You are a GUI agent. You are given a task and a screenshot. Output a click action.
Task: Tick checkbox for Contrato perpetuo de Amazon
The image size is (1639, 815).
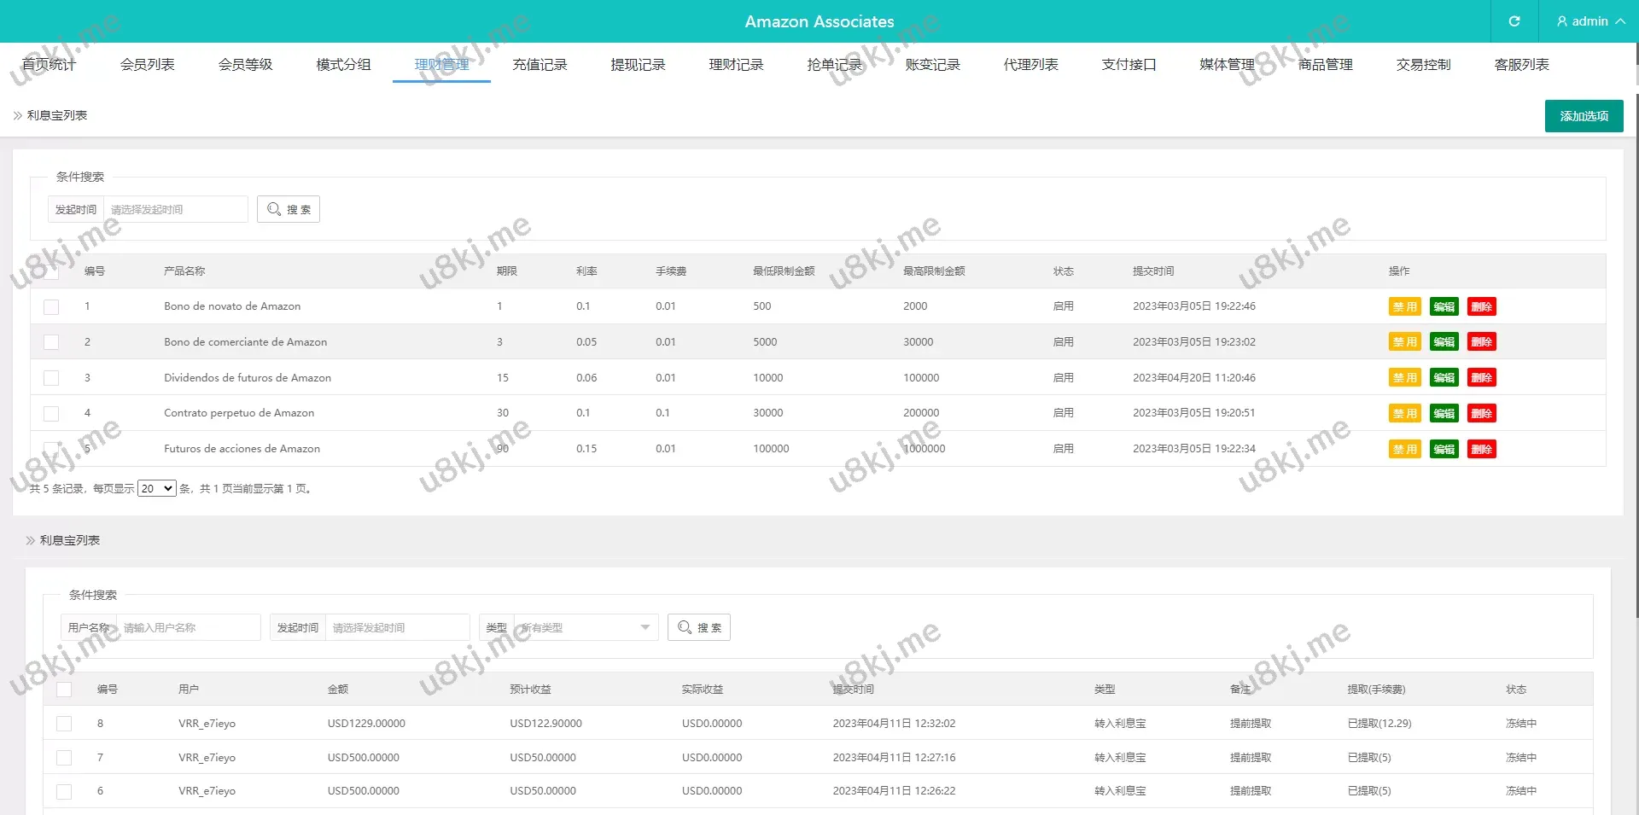pos(51,414)
